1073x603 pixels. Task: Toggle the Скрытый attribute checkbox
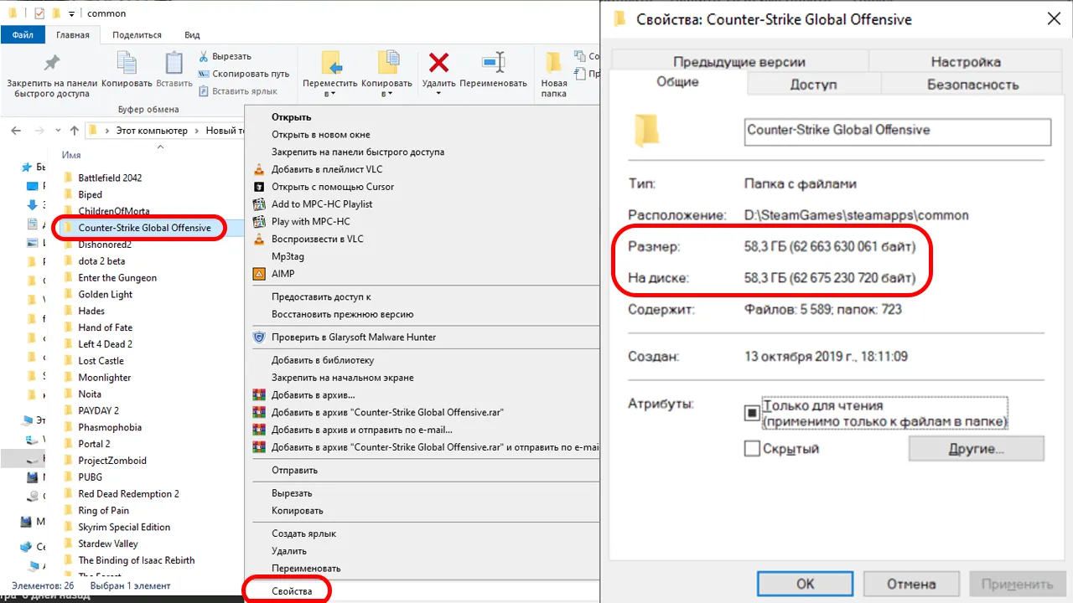tap(752, 449)
